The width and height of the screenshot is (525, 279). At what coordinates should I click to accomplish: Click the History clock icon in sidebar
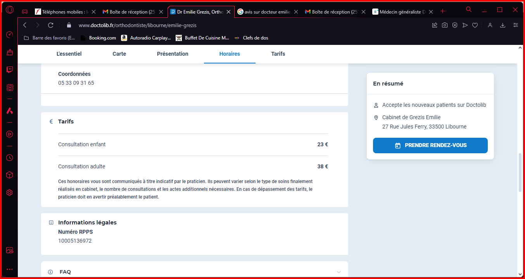click(10, 157)
